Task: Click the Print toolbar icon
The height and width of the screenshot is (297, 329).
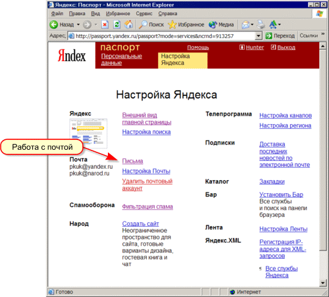Action: tap(261, 24)
